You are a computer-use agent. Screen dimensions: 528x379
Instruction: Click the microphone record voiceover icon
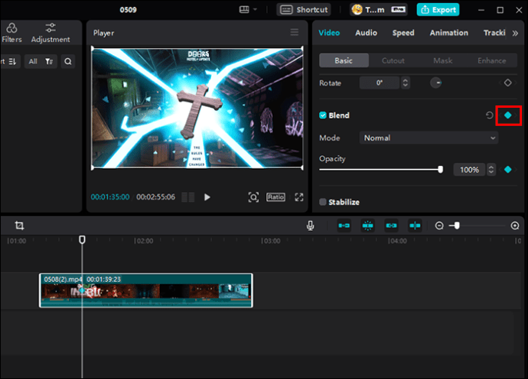click(x=310, y=225)
